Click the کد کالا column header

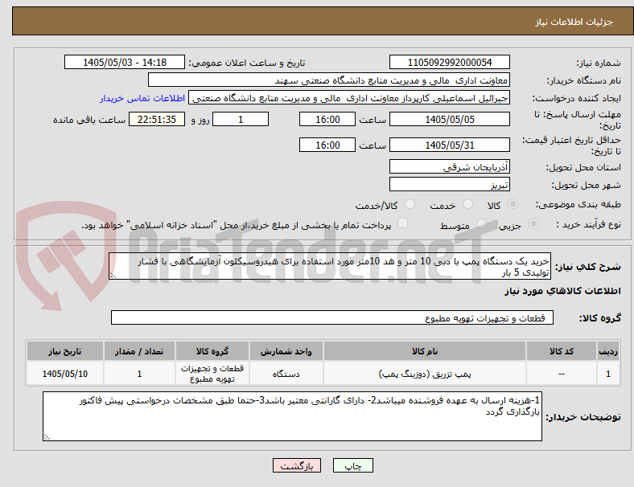tap(562, 351)
